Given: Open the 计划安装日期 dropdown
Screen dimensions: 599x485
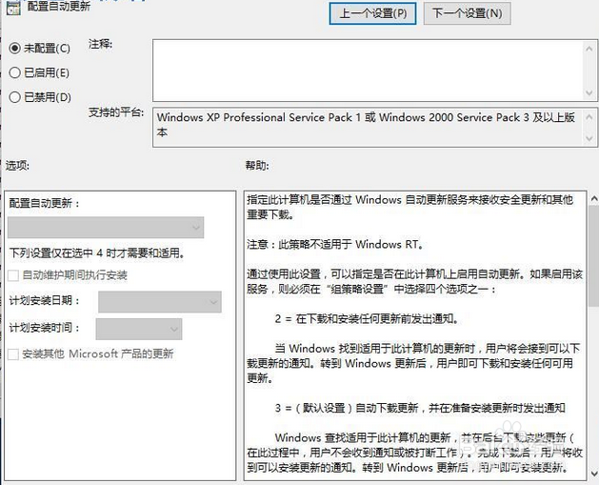Looking at the screenshot, I should [x=160, y=301].
